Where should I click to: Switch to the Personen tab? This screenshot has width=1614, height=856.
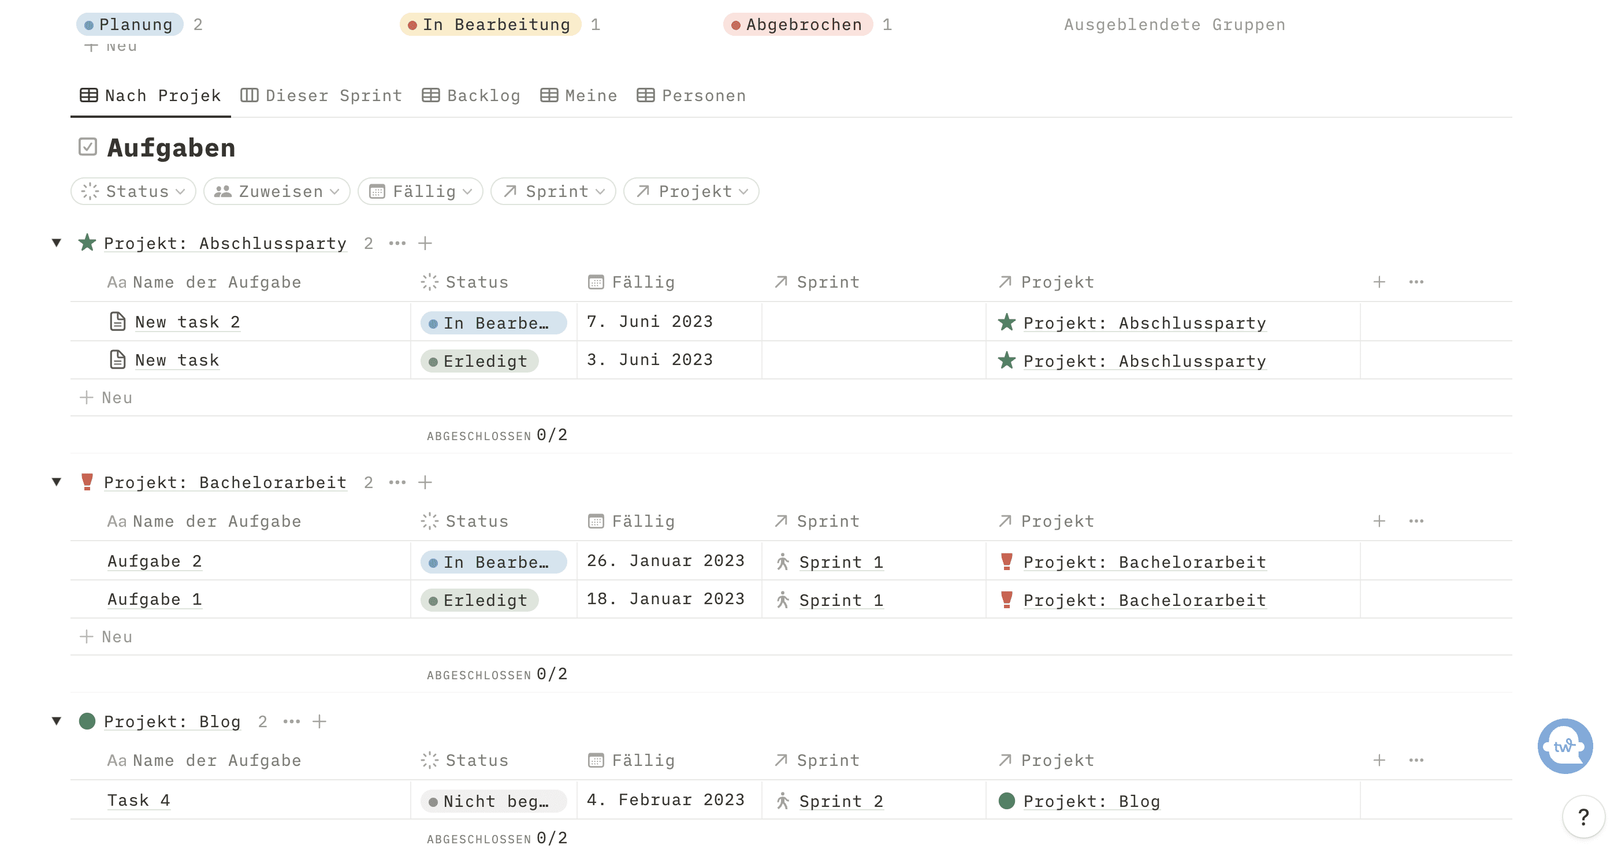(x=691, y=96)
